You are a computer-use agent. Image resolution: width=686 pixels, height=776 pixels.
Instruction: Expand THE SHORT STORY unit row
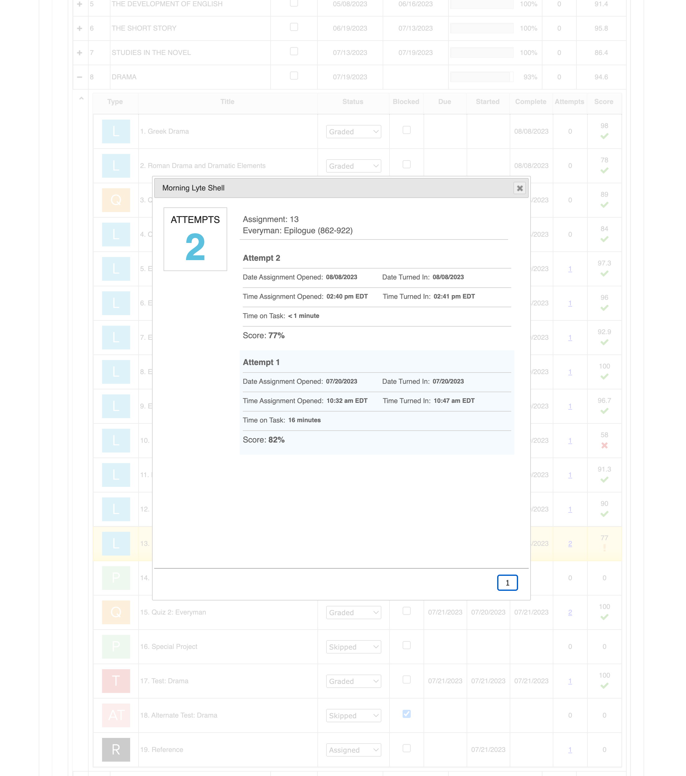(80, 28)
